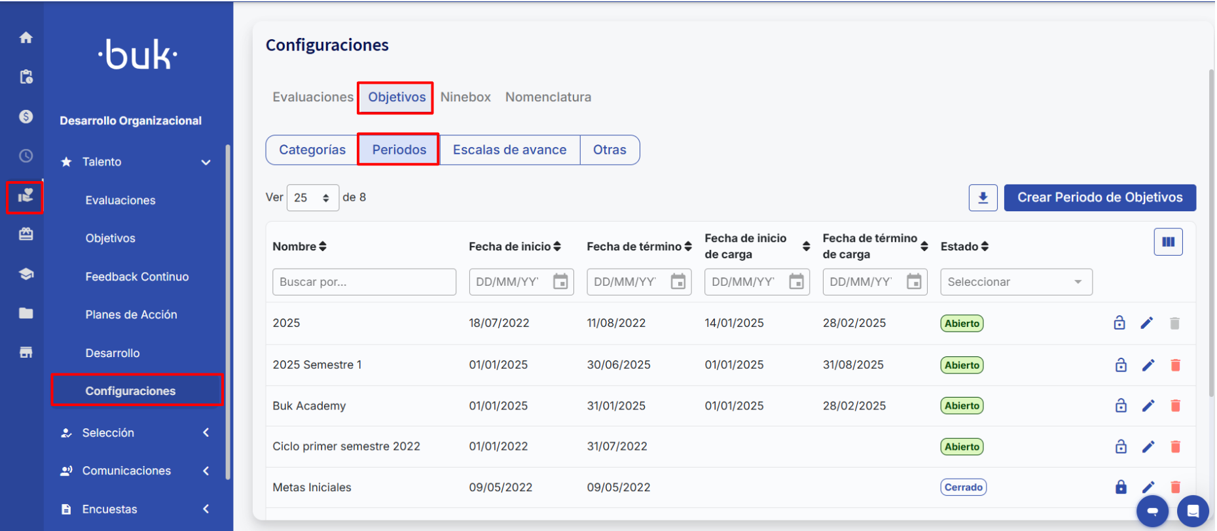This screenshot has width=1217, height=531.
Task: Click the Nombre search input field
Action: tap(364, 282)
